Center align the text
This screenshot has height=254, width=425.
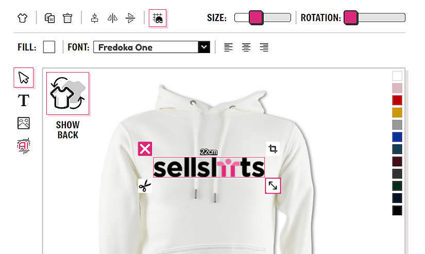(x=246, y=47)
